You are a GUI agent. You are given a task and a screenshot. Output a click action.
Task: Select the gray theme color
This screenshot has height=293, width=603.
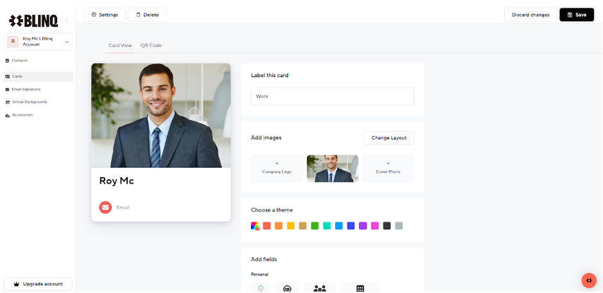399,226
